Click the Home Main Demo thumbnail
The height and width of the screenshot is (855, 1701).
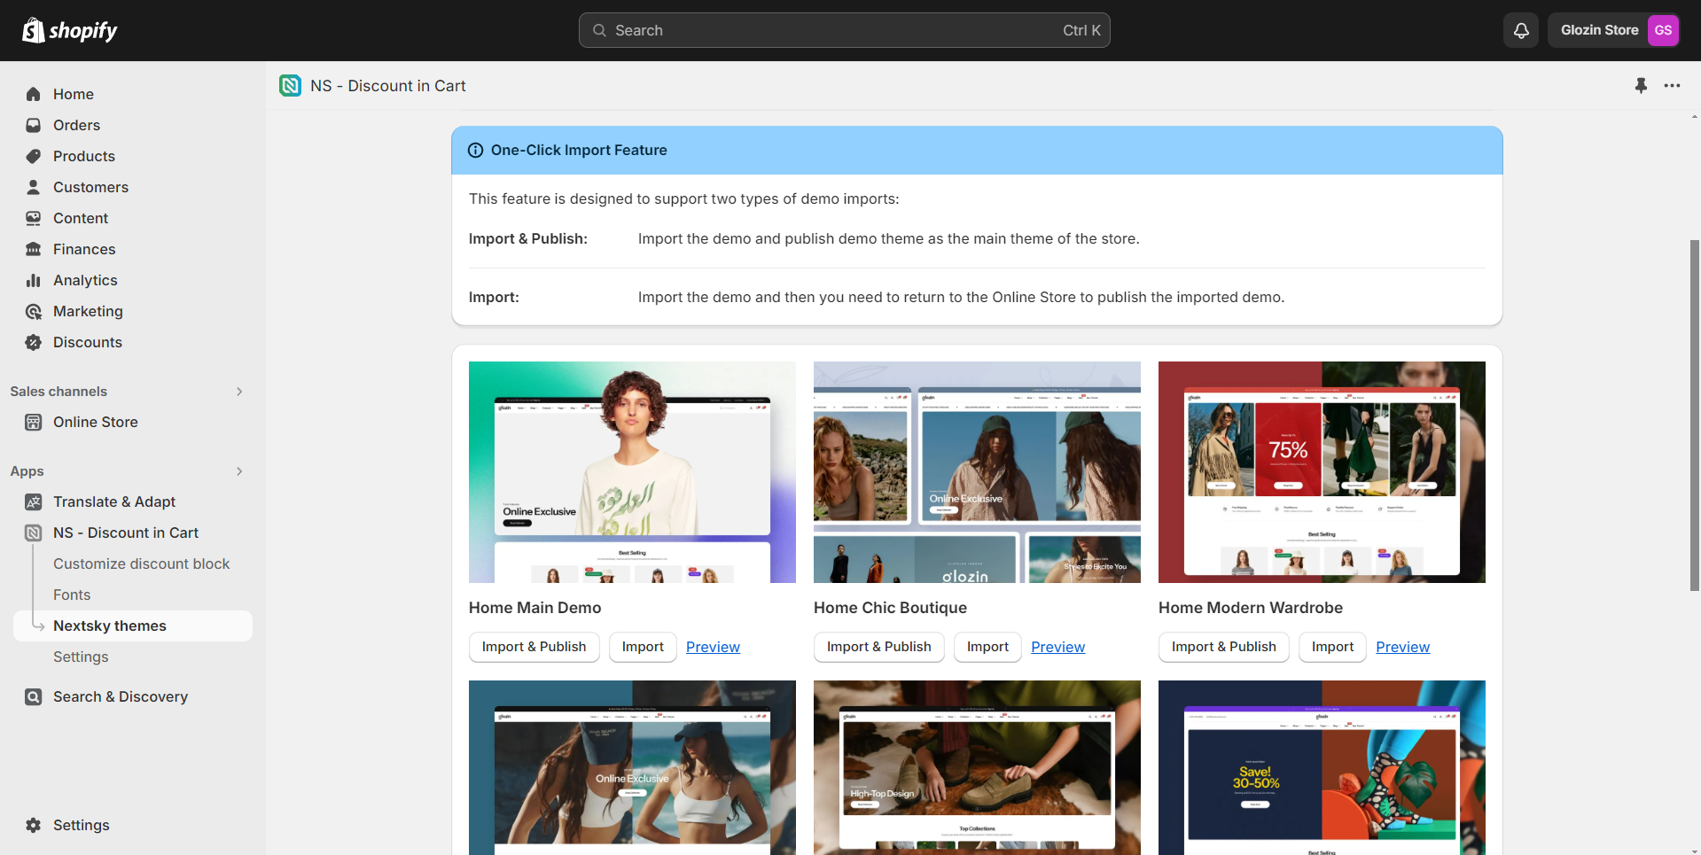point(632,472)
